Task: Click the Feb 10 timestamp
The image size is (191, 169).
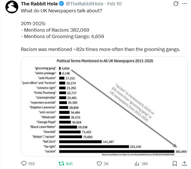Action: tap(114, 4)
